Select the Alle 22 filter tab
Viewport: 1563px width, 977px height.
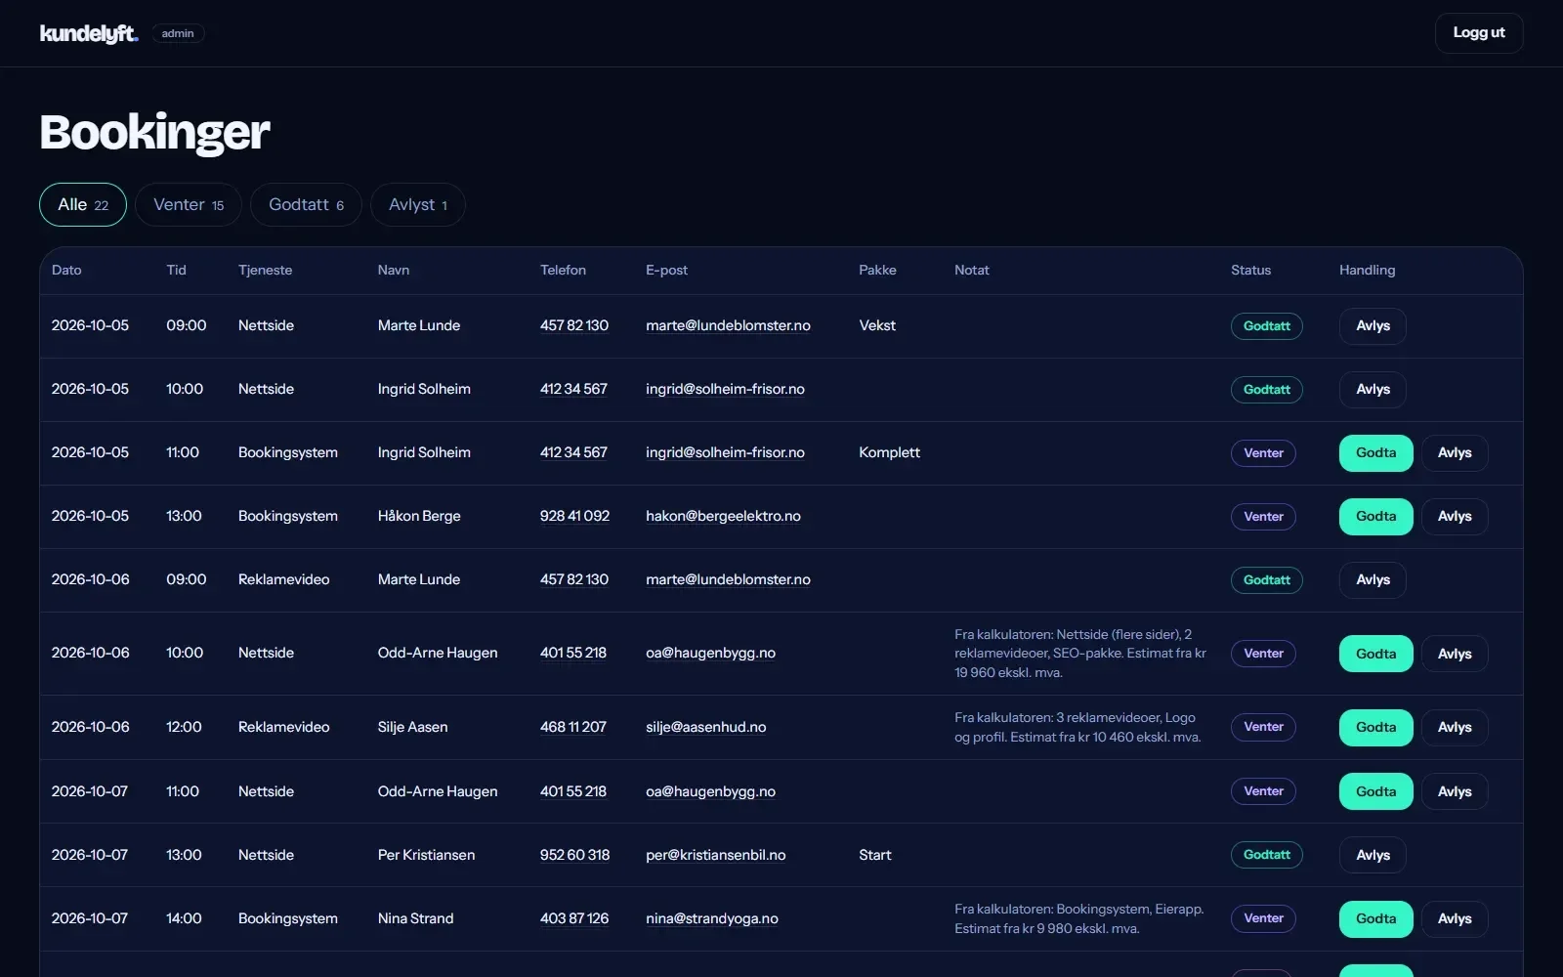tap(83, 204)
